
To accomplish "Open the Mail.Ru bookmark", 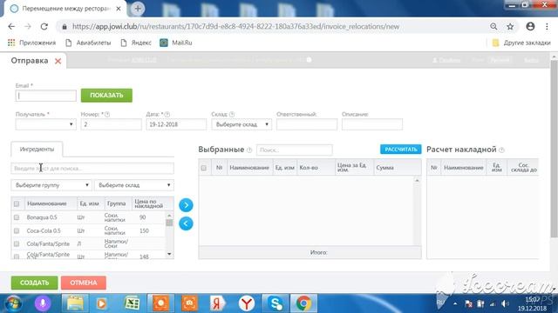I will [x=176, y=43].
